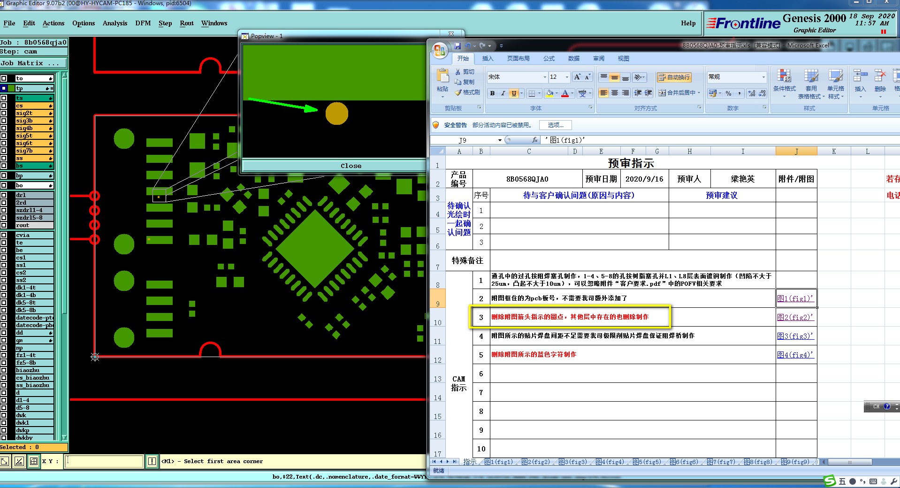Open the number format dropdown (常规)
900x488 pixels.
coord(763,77)
